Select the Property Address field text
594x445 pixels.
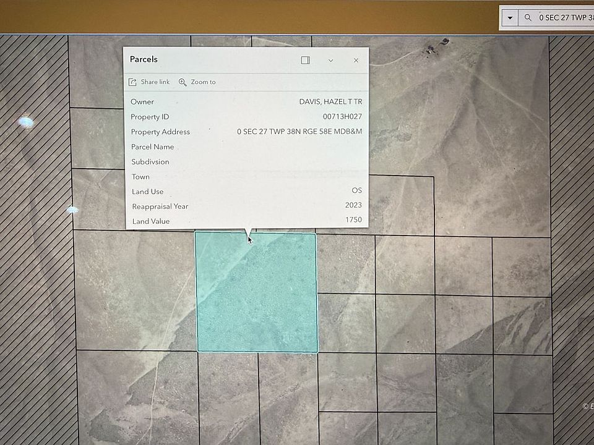click(x=299, y=131)
